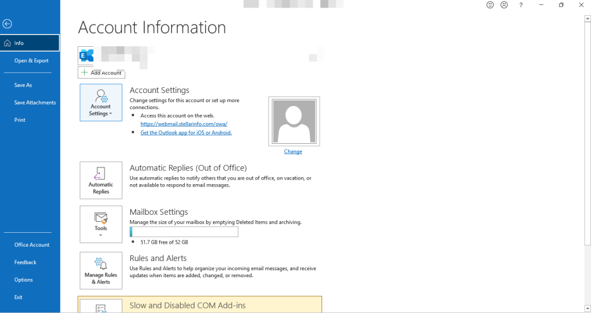This screenshot has width=591, height=313.
Task: Click the vertical scrollbar down arrow
Action: [x=588, y=309]
